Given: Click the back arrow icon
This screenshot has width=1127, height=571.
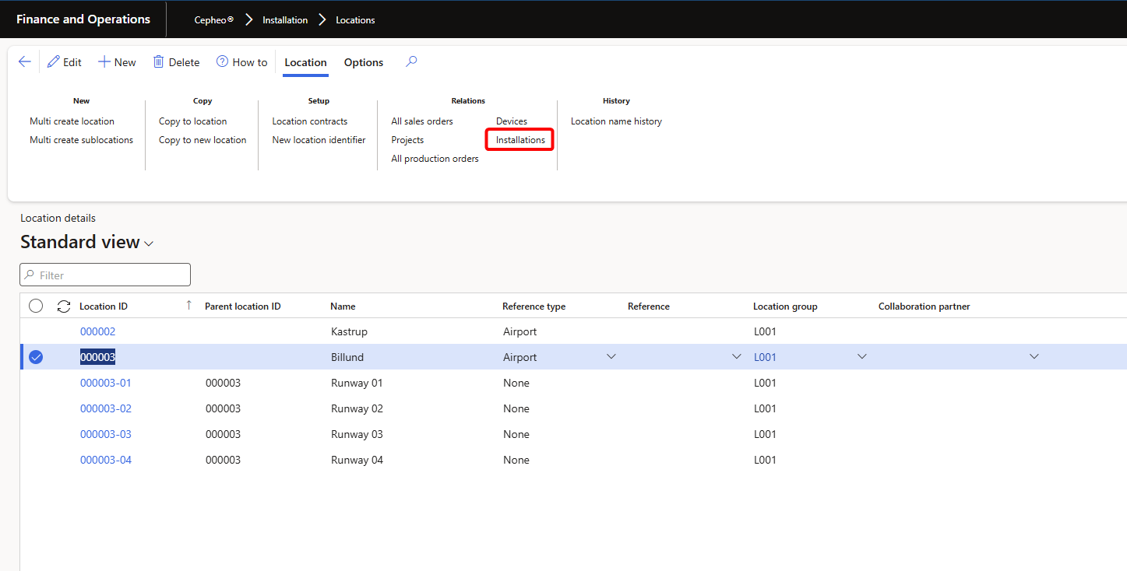Looking at the screenshot, I should 24,62.
